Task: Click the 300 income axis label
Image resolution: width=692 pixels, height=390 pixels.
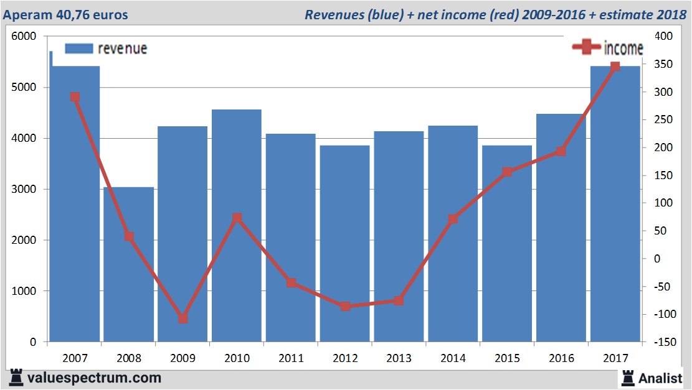Action: tap(663, 91)
